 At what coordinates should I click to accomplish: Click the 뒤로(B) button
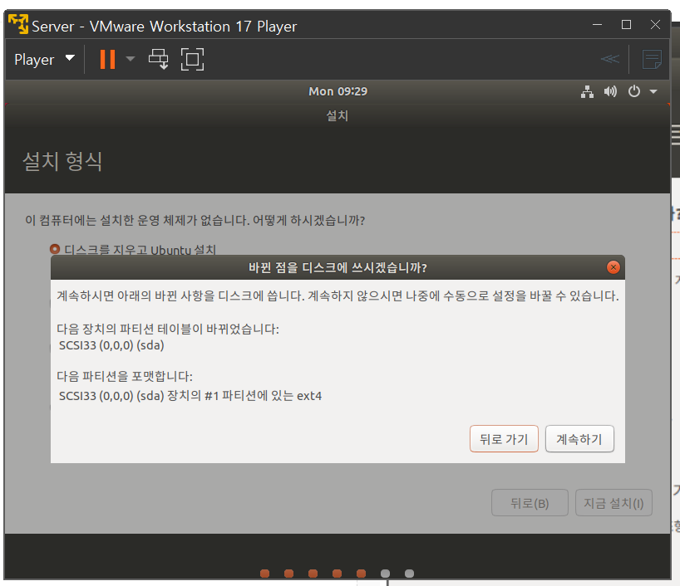click(530, 503)
